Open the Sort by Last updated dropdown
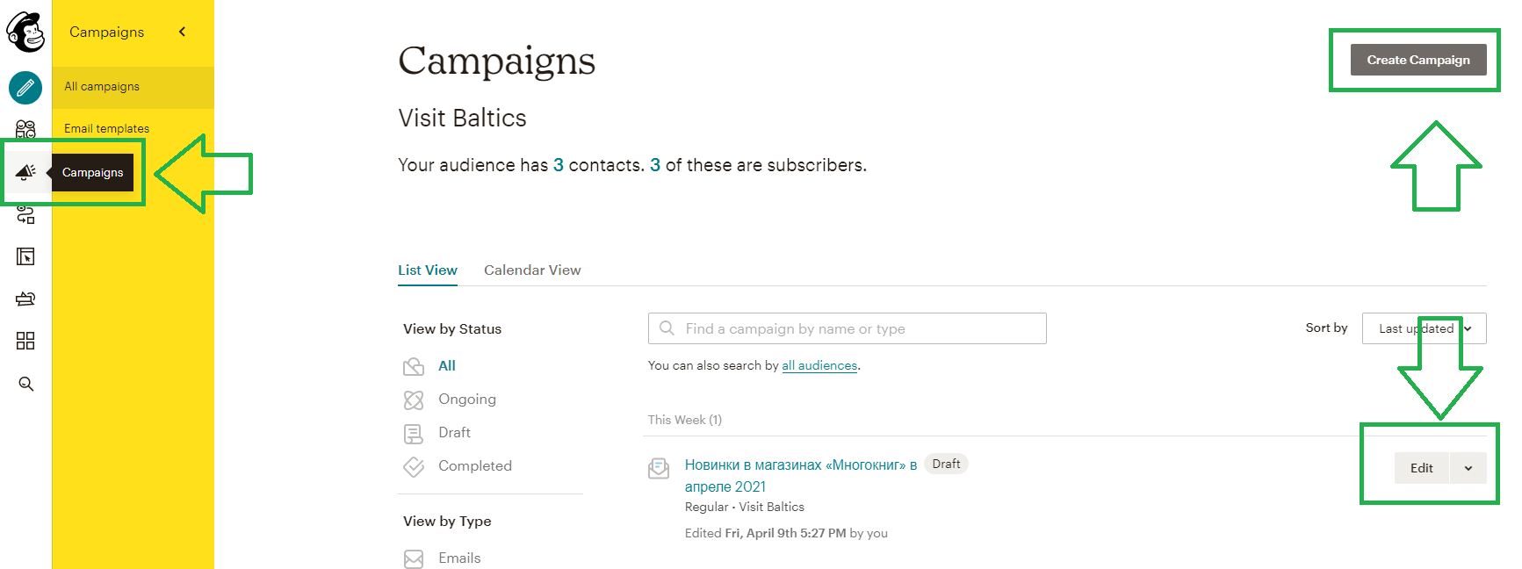1522x569 pixels. coord(1424,328)
